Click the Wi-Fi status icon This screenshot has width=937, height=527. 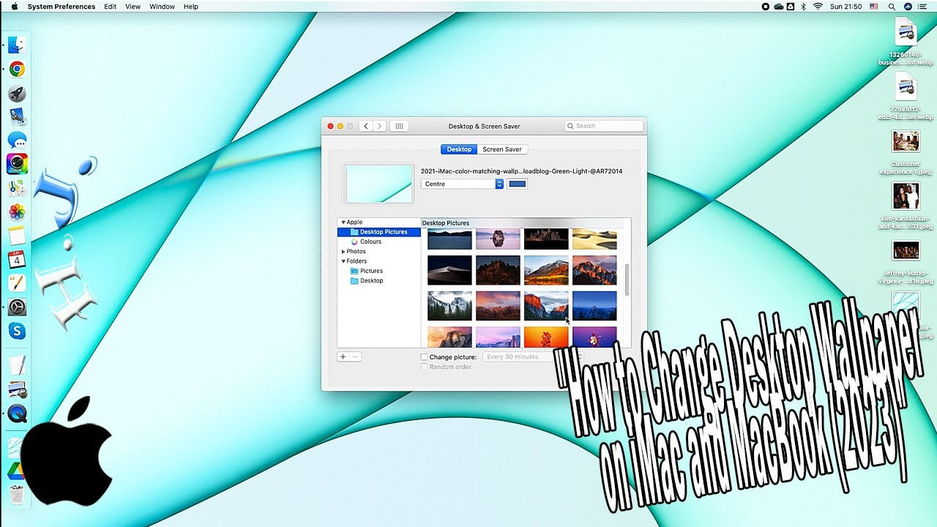pos(818,7)
